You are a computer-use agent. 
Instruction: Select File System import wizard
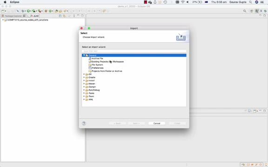point(97,65)
